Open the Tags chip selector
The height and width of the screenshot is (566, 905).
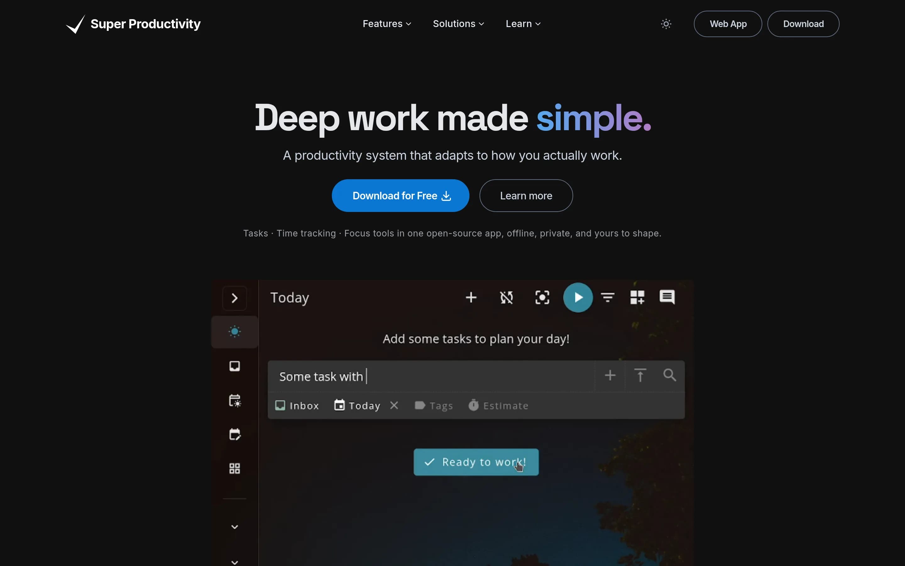coord(434,406)
